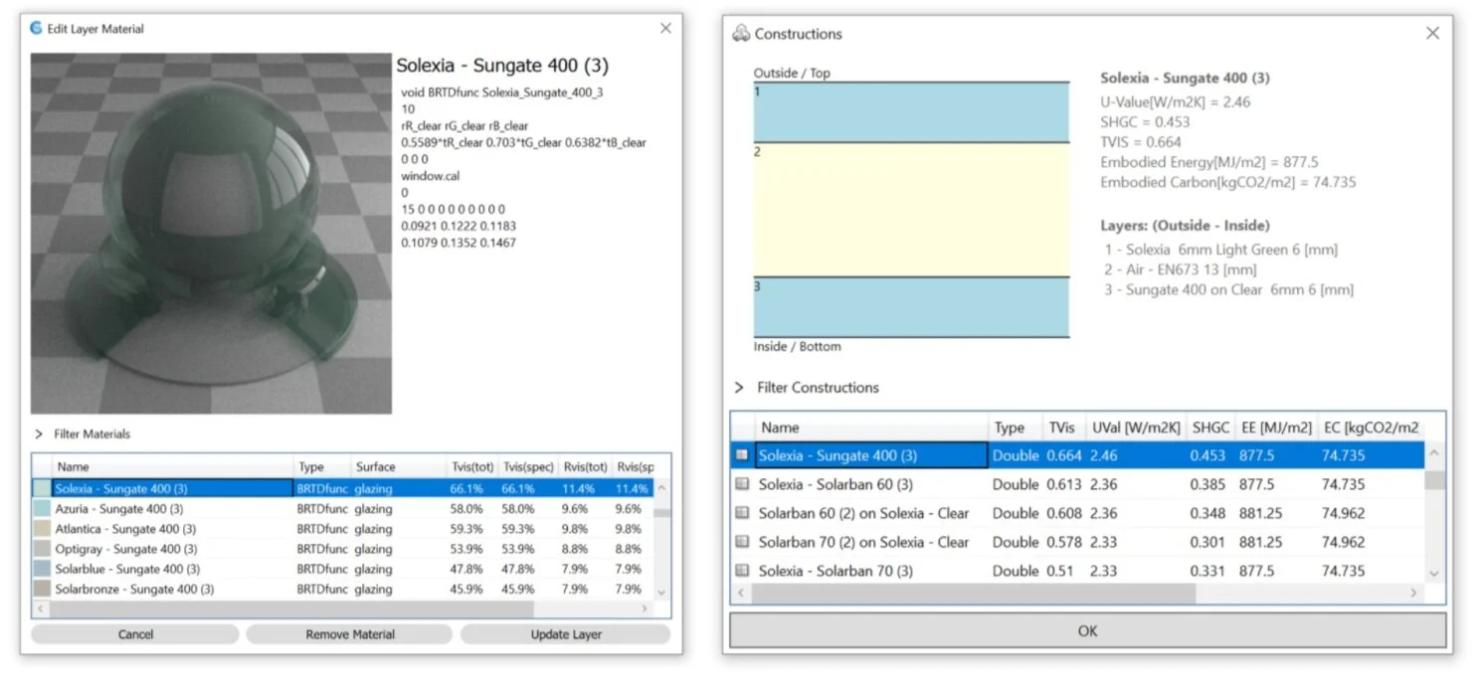Click 0.613 TVis value of Solexia - Solarban 60

[1061, 484]
